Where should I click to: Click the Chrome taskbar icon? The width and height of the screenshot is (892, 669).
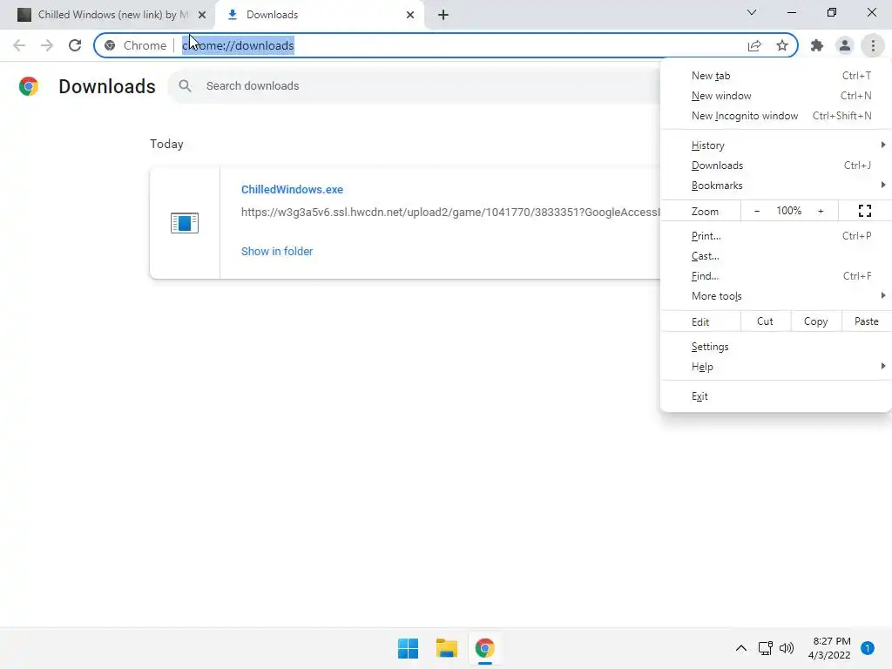[x=484, y=648]
